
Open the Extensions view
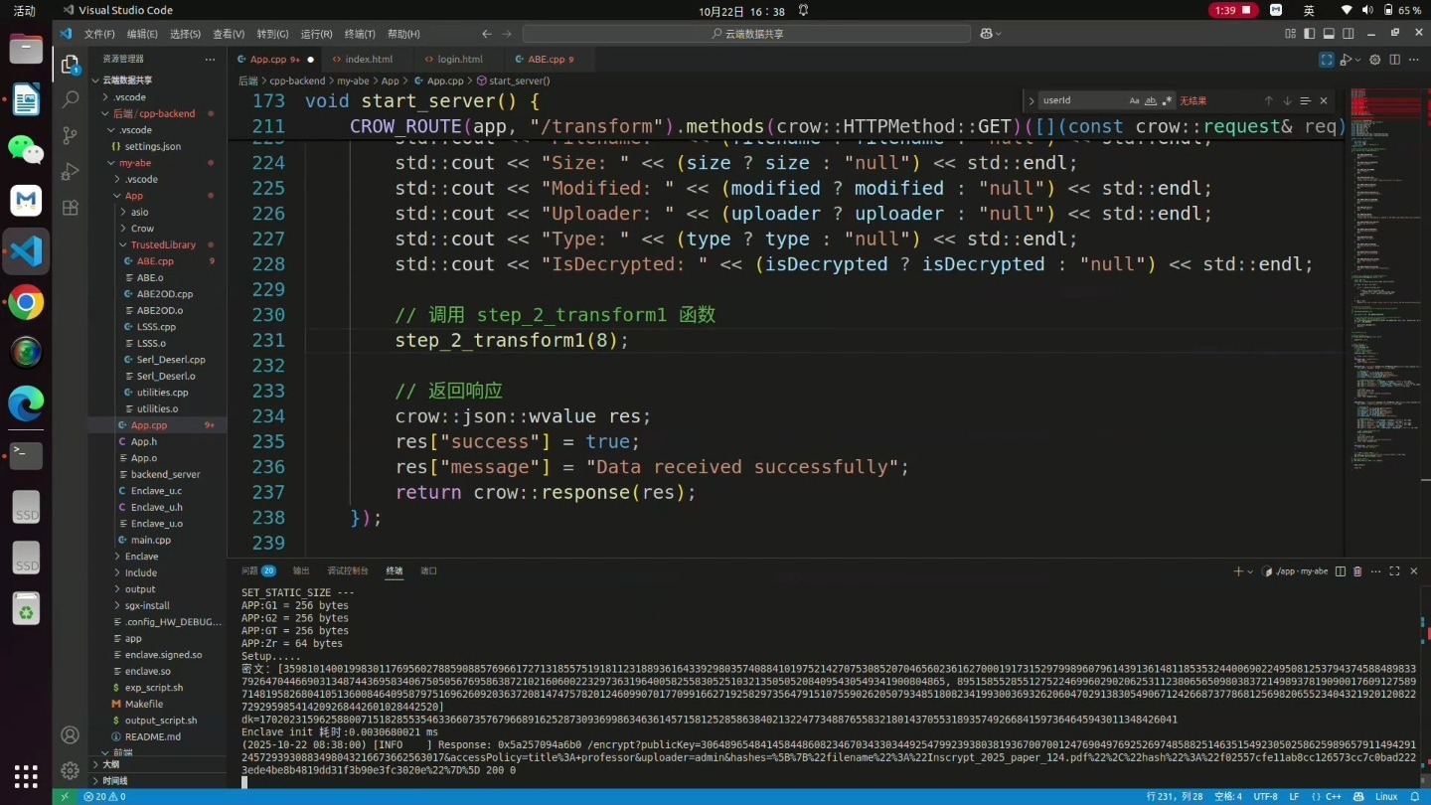click(70, 208)
